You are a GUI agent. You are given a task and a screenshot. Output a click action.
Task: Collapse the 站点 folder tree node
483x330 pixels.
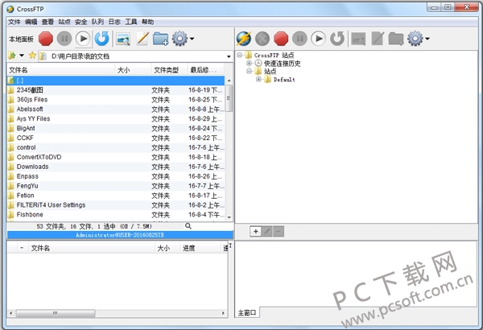(x=250, y=71)
